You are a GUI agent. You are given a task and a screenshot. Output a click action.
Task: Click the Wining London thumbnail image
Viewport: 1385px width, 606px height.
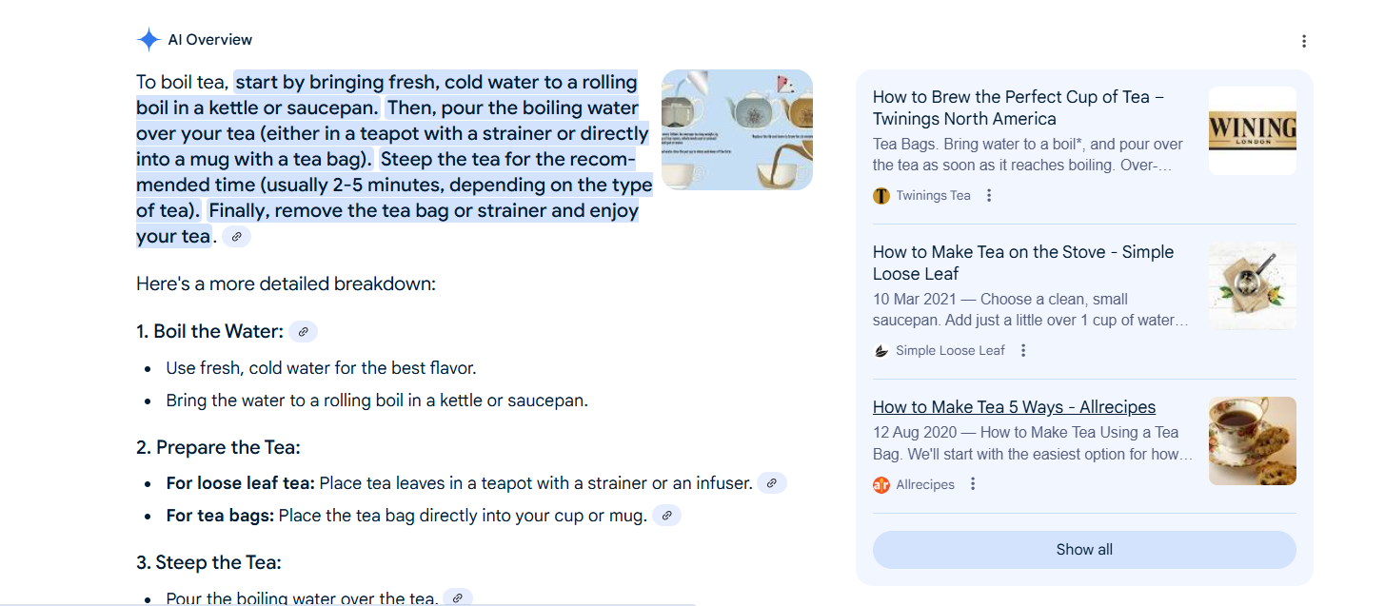coord(1252,130)
